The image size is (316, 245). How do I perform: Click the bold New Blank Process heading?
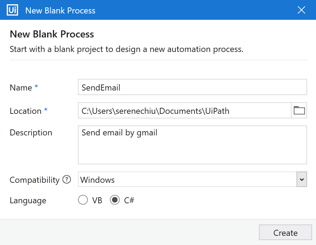(52, 34)
